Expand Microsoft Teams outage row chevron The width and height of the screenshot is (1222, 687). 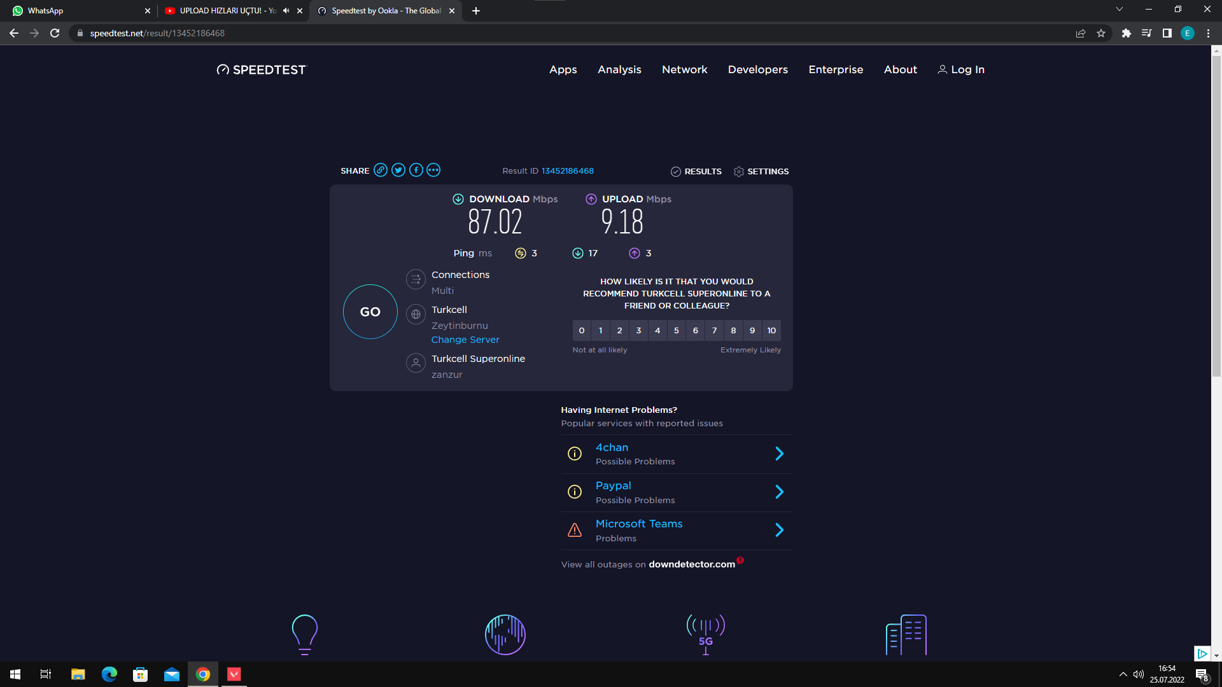coord(780,530)
